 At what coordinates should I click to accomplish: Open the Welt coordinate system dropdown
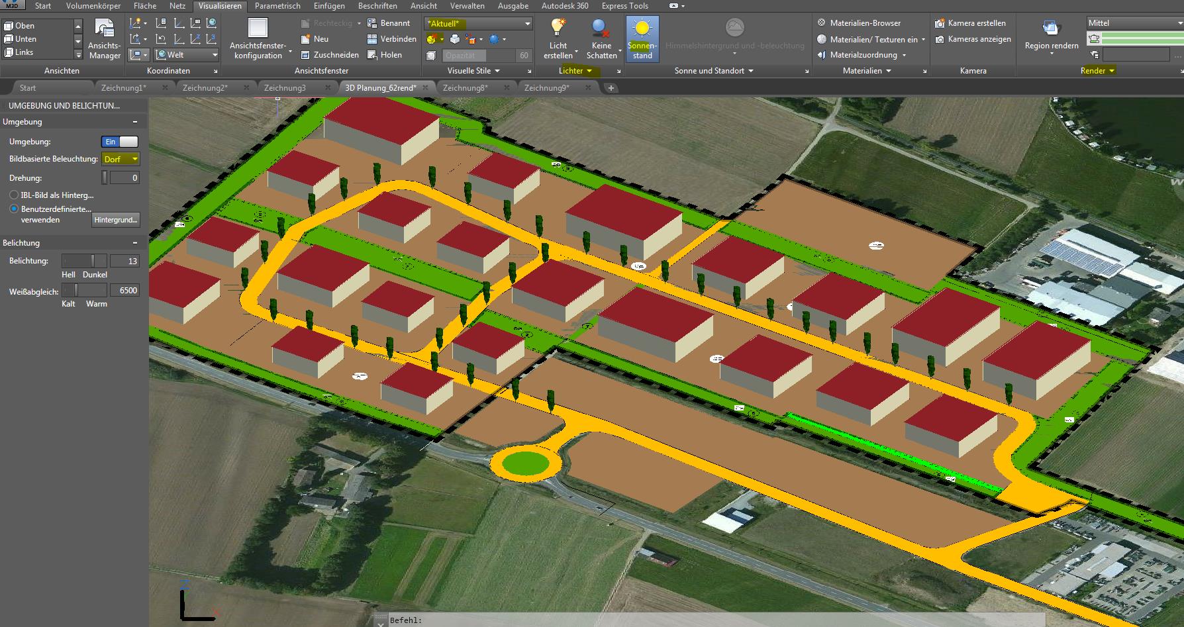[x=187, y=55]
